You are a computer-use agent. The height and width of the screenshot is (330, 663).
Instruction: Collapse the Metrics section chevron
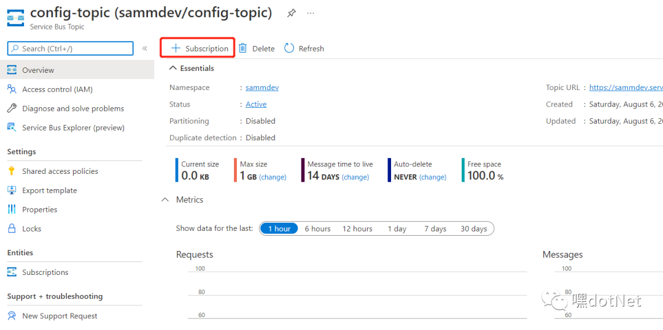[165, 200]
